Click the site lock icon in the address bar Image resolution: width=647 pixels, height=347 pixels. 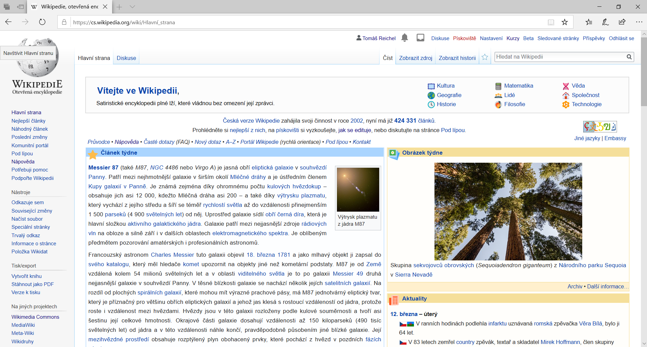tap(64, 22)
